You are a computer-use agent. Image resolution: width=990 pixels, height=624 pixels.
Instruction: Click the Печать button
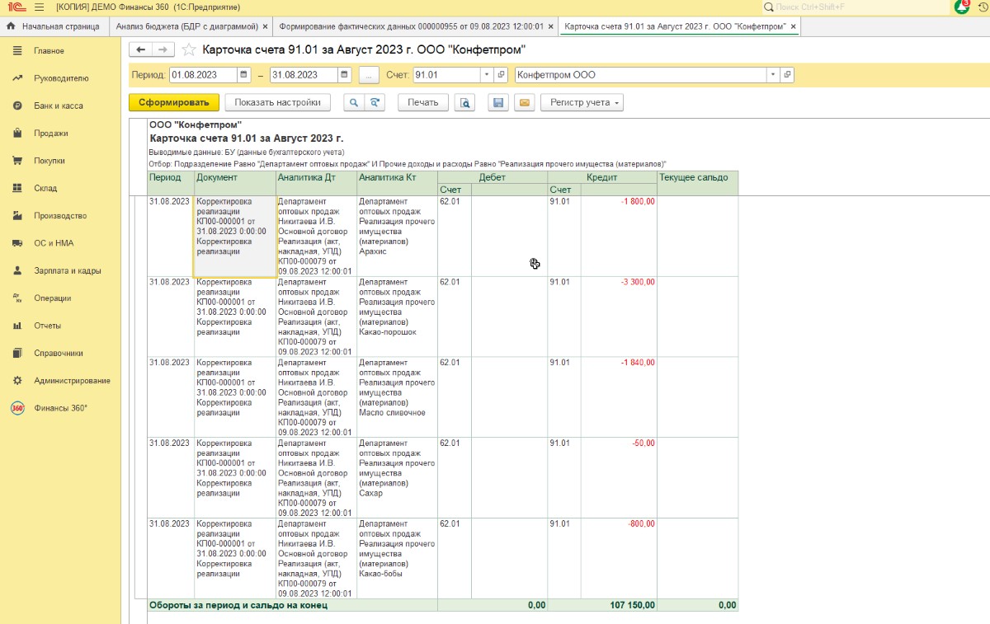pos(423,103)
